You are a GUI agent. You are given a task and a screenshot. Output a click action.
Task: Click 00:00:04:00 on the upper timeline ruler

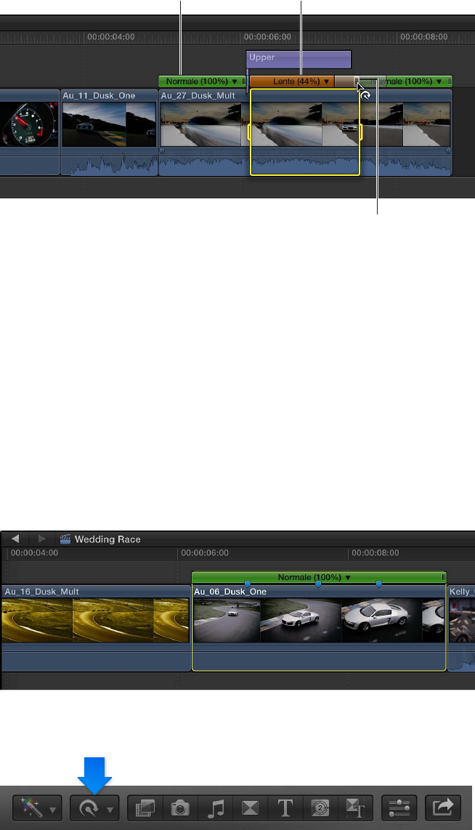point(110,37)
